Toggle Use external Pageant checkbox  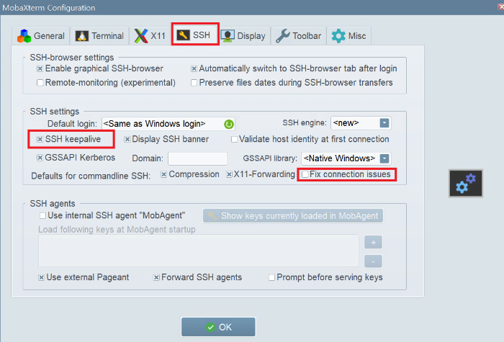41,277
